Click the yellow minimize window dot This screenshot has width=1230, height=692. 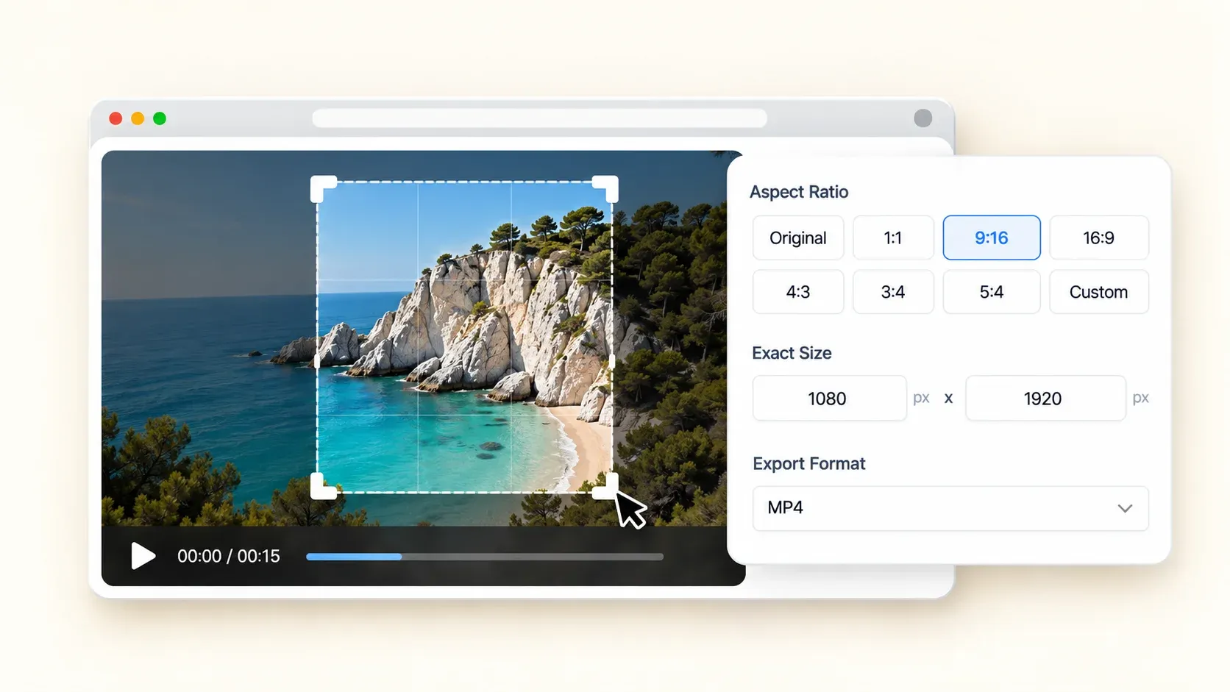tap(138, 118)
